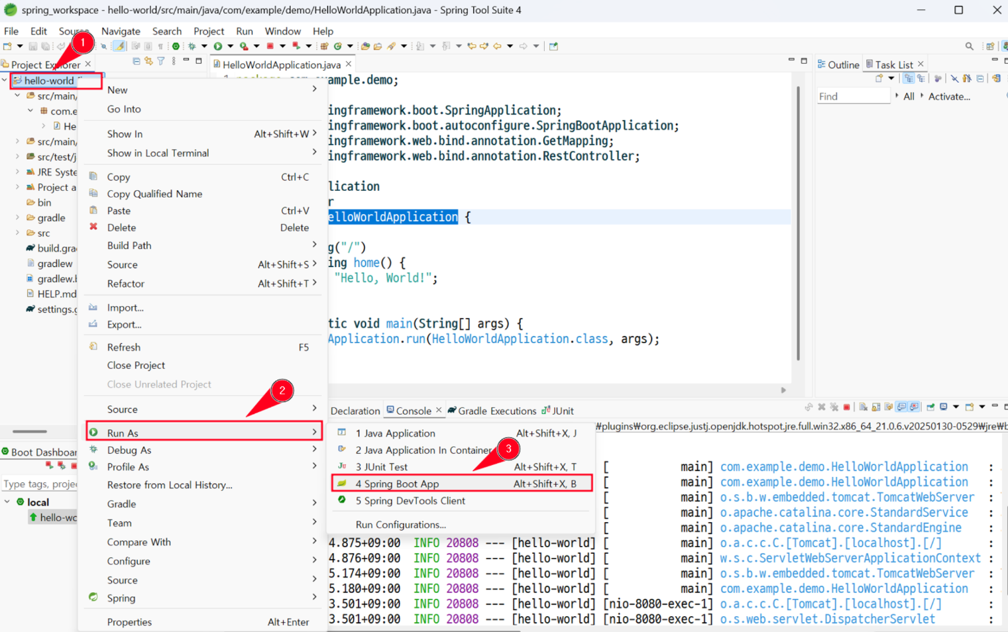
Task: Click the editor vertical scrollbar
Action: 798,222
